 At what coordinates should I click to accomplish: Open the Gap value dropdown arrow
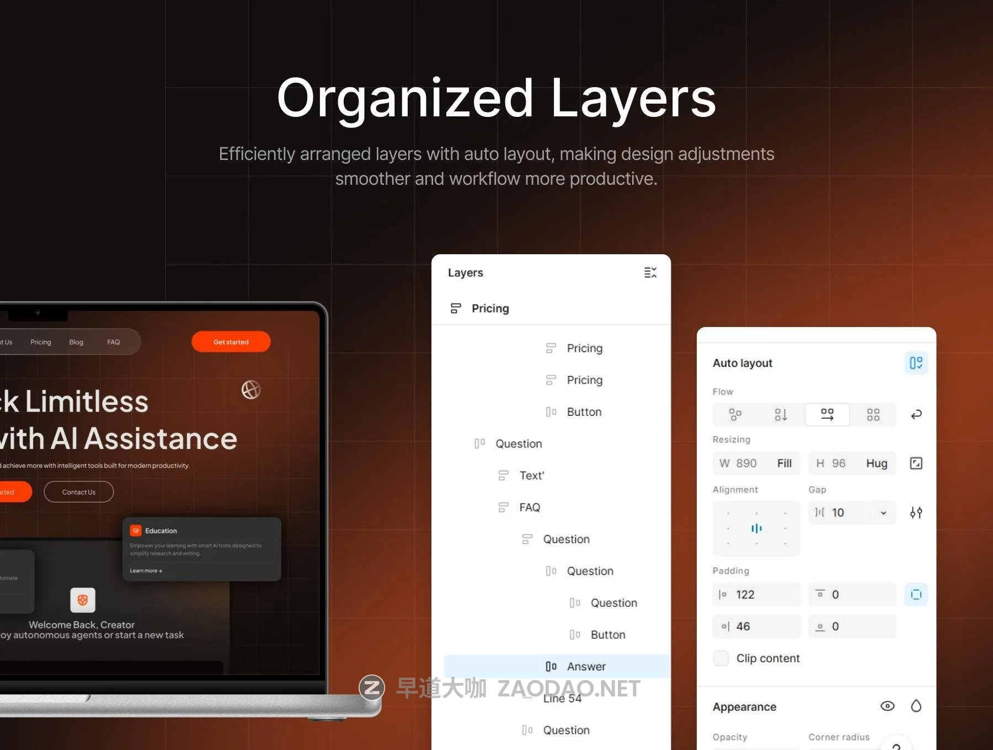[x=883, y=513]
